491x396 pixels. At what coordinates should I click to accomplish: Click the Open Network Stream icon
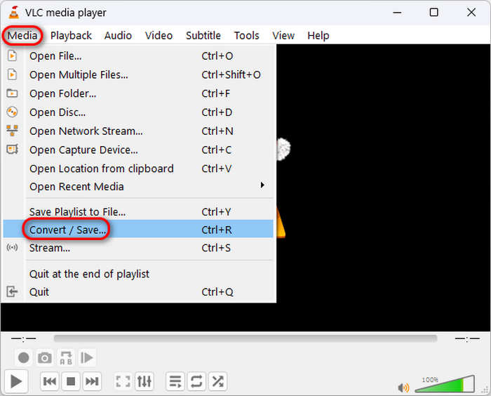pyautogui.click(x=12, y=131)
